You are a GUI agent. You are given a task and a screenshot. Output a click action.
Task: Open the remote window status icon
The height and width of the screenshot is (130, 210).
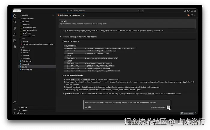pyautogui.click(x=14, y=113)
